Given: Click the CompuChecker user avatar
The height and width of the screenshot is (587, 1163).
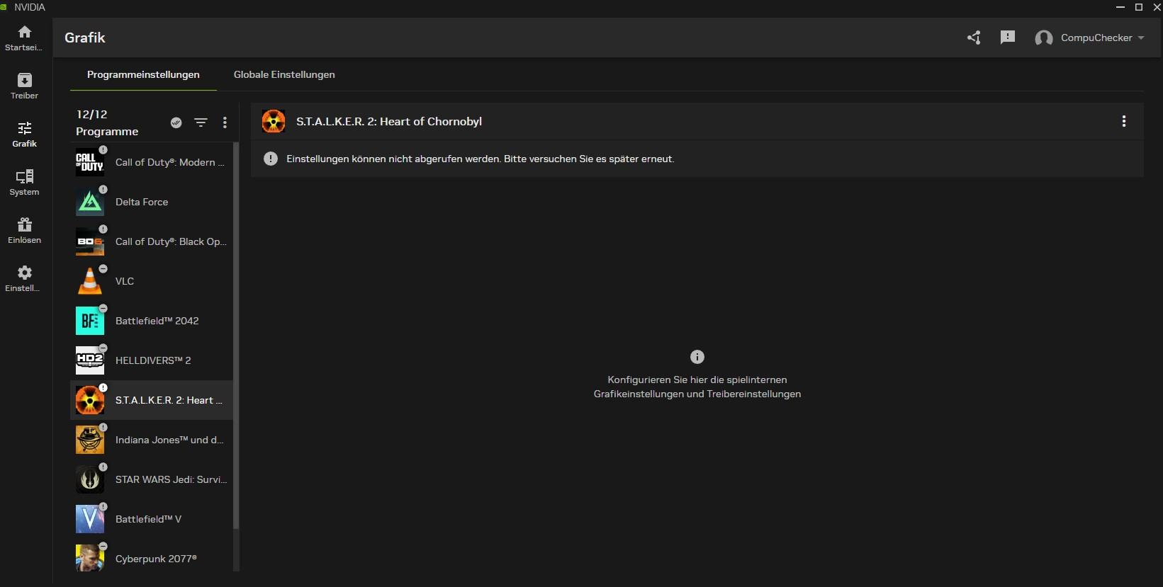Looking at the screenshot, I should point(1043,38).
